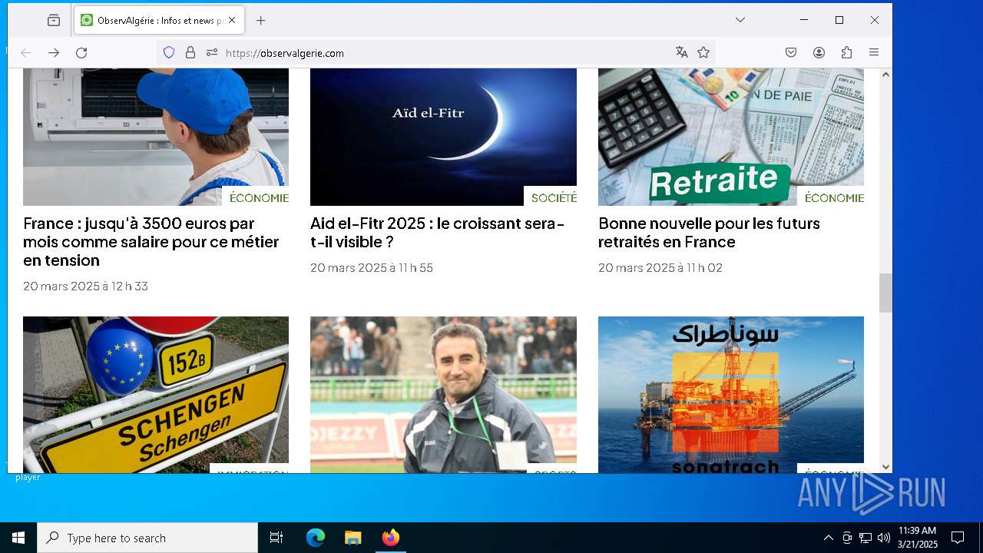Open article about 3500 euros salary
The image size is (983, 553).
tap(151, 242)
